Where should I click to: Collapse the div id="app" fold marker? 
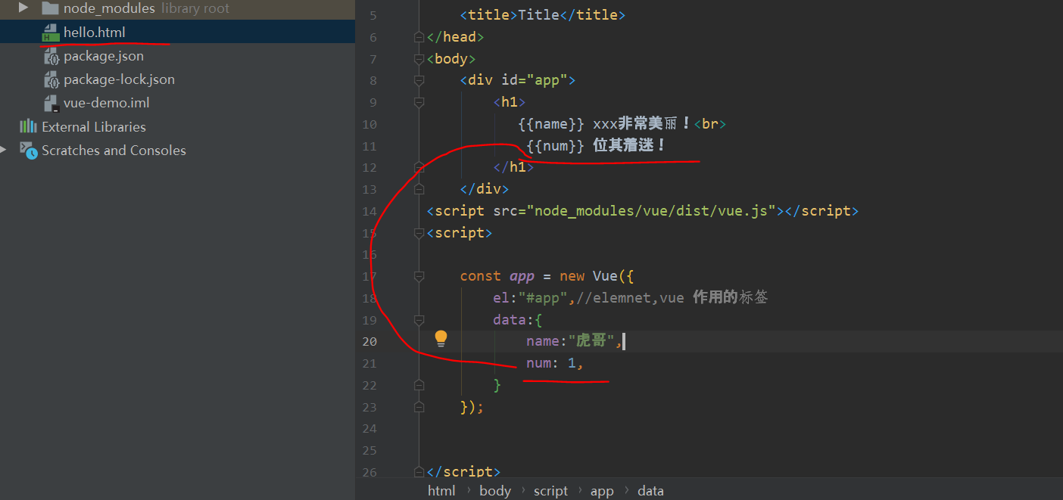(x=419, y=80)
